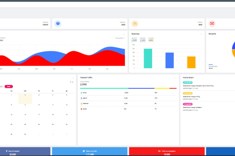Open the Expenses card three-dot menu
Viewport: 235px width, 156px height.
(201, 34)
